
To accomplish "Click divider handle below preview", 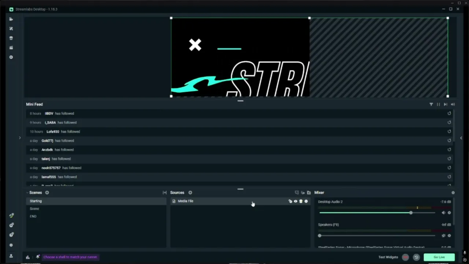I will point(240,100).
